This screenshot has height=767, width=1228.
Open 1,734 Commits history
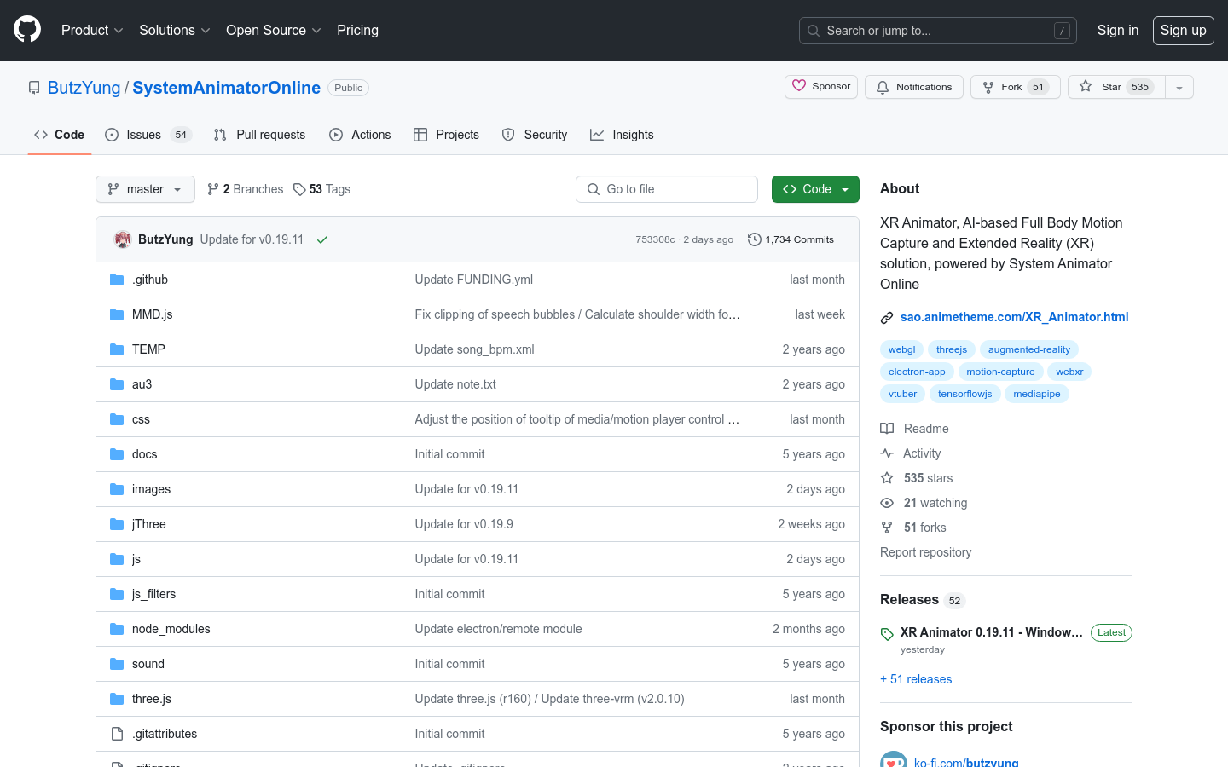pos(791,239)
